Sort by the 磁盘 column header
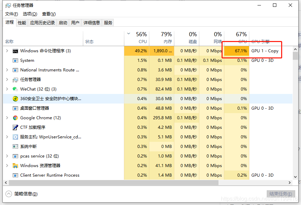The image size is (301, 205). pyautogui.click(x=187, y=38)
